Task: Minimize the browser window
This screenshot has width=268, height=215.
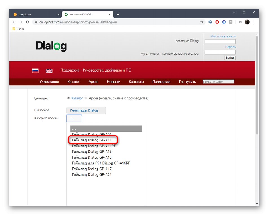Action: (x=234, y=12)
